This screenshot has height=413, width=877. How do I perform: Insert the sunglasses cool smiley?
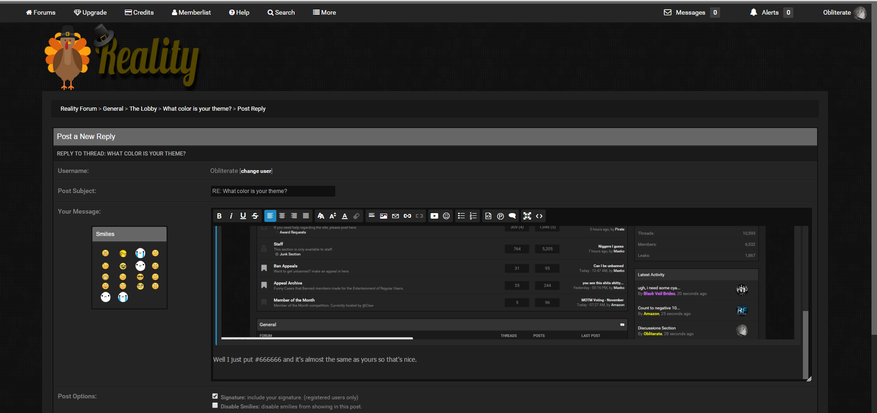140,277
